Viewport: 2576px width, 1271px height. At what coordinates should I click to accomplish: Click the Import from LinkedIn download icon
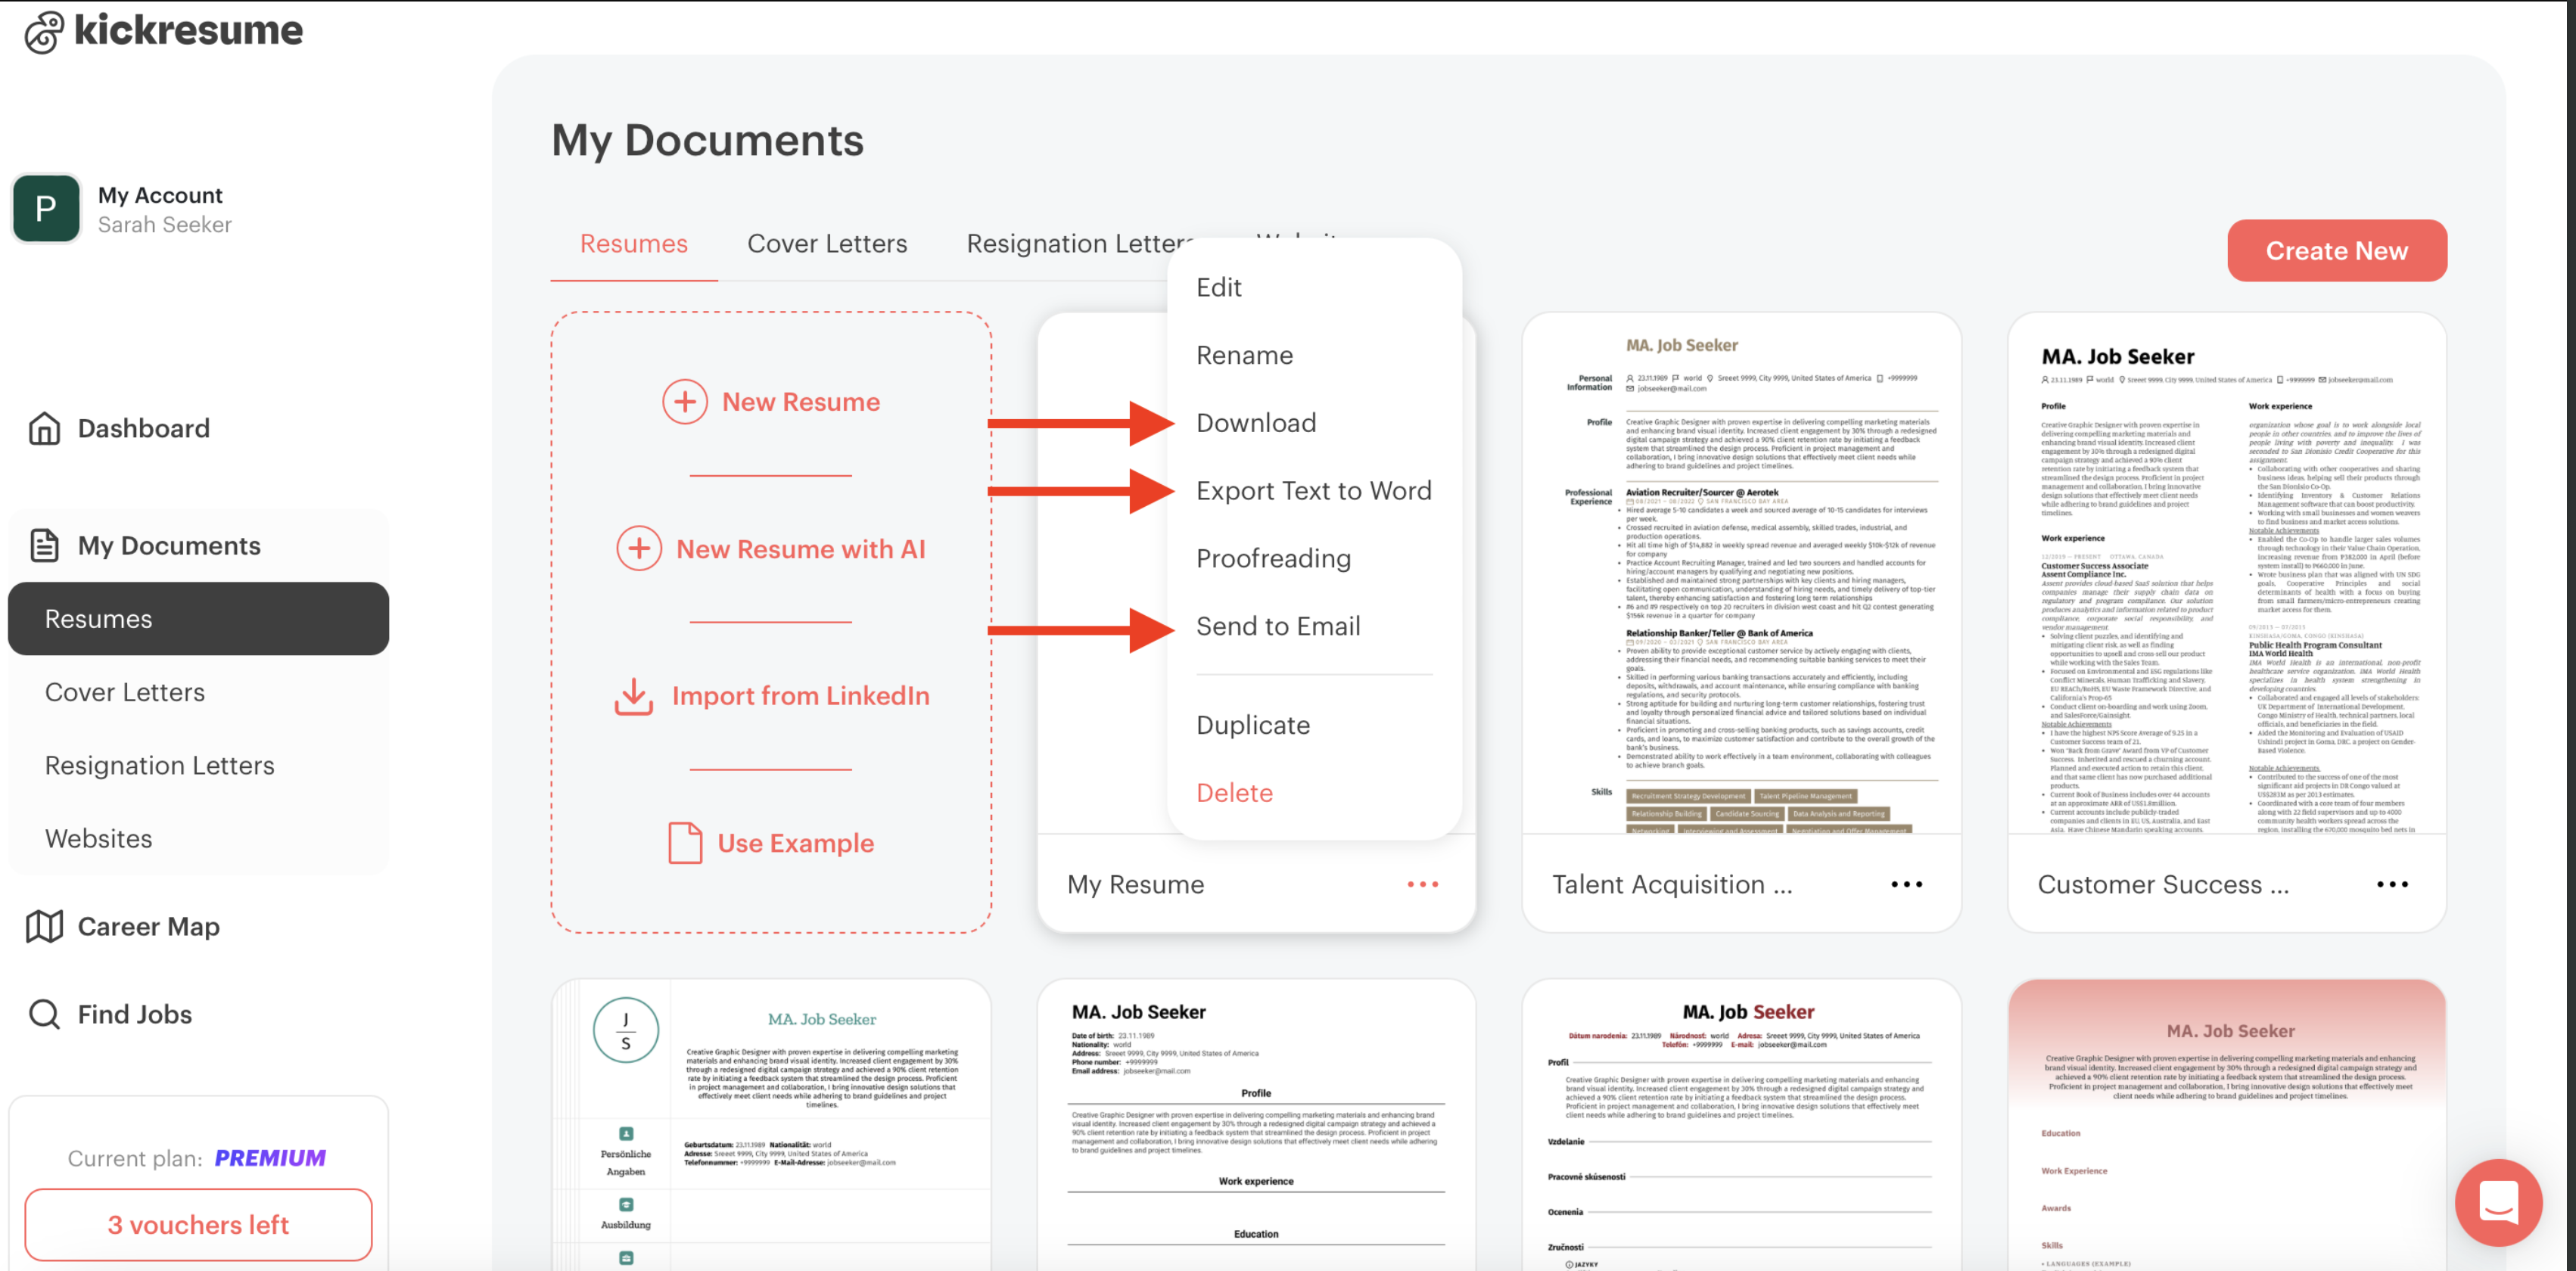click(634, 696)
